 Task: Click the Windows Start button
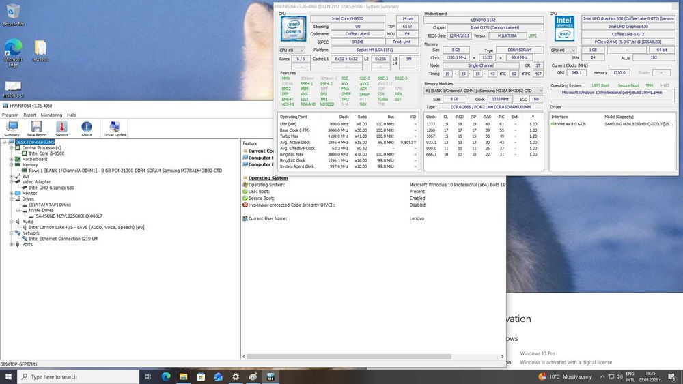(x=8, y=376)
